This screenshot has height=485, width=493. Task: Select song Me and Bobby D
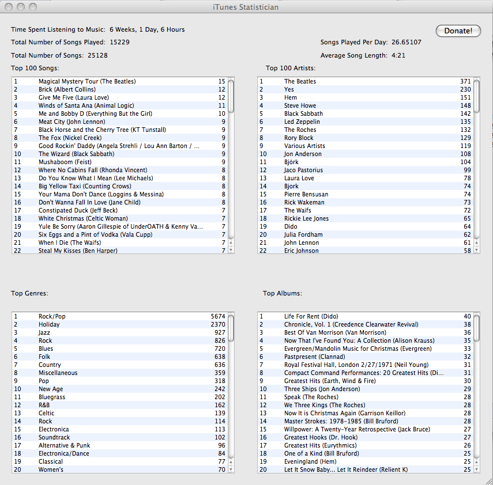[x=120, y=113]
